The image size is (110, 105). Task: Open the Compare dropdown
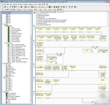point(31,10)
